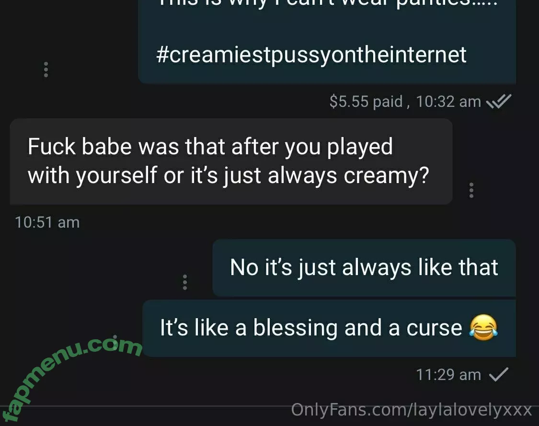Select the received message sent at 10:51 am
Viewport: 539px width, 426px height.
pyautogui.click(x=231, y=161)
